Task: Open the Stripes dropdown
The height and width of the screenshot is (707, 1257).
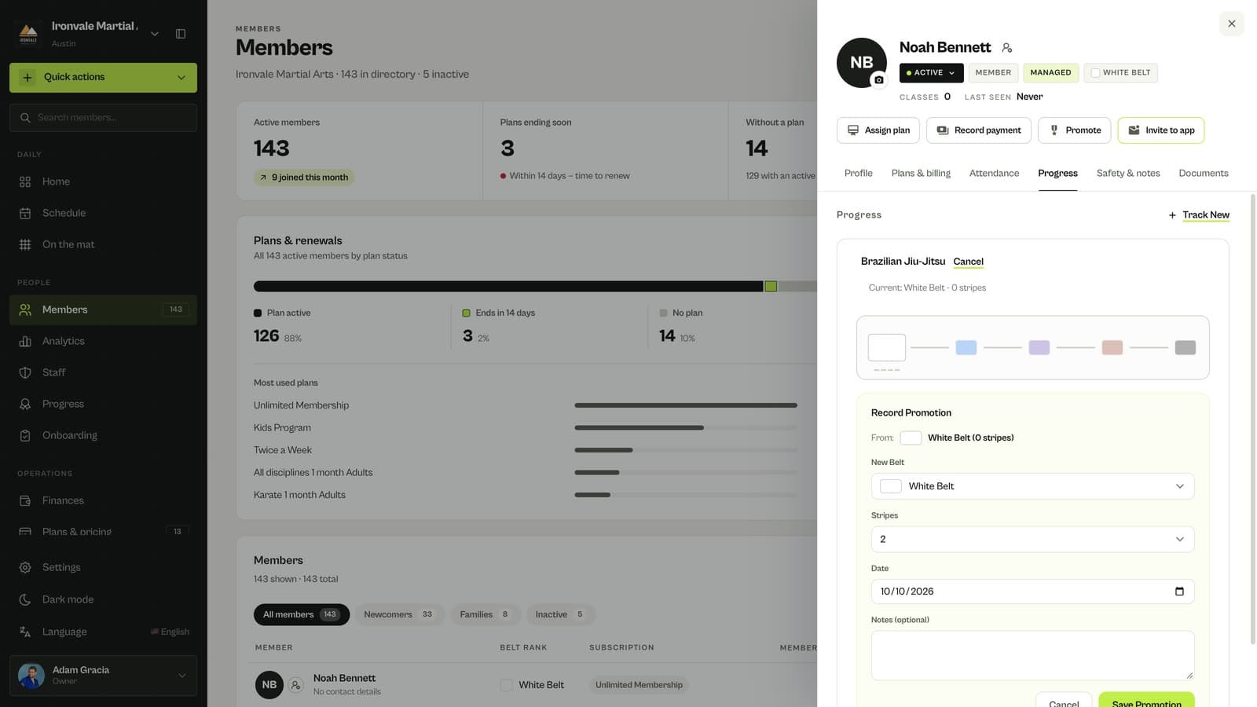Action: 1032,539
